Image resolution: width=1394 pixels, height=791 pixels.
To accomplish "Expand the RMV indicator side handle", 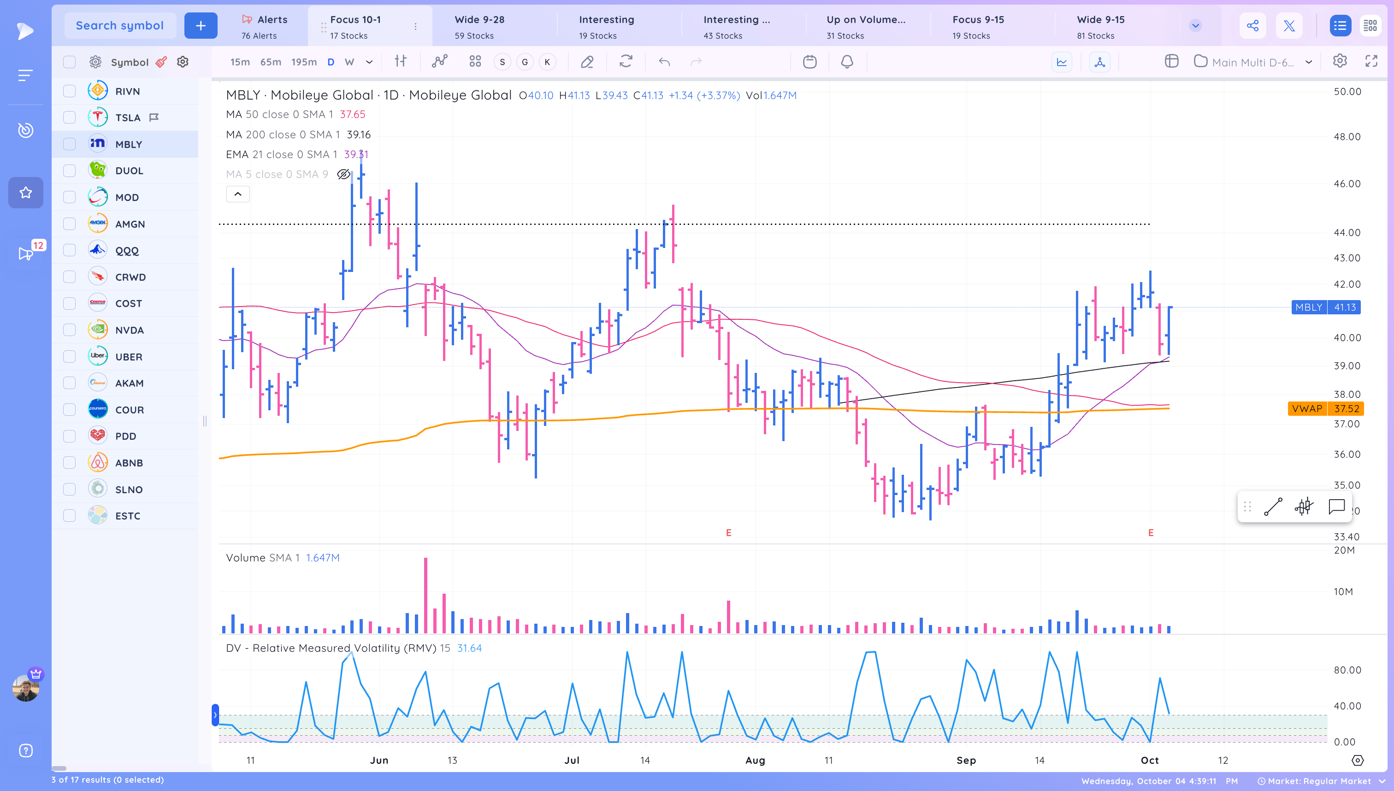I will 215,715.
